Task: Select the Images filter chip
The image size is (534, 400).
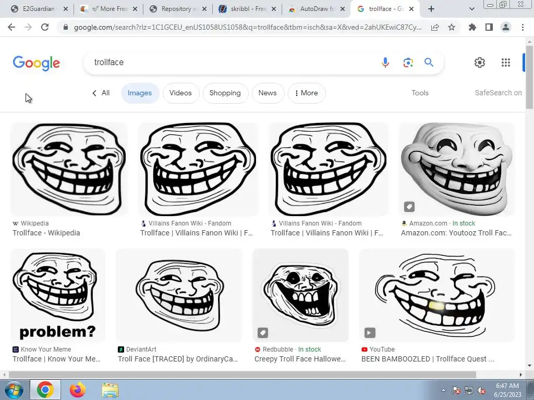Action: point(140,93)
